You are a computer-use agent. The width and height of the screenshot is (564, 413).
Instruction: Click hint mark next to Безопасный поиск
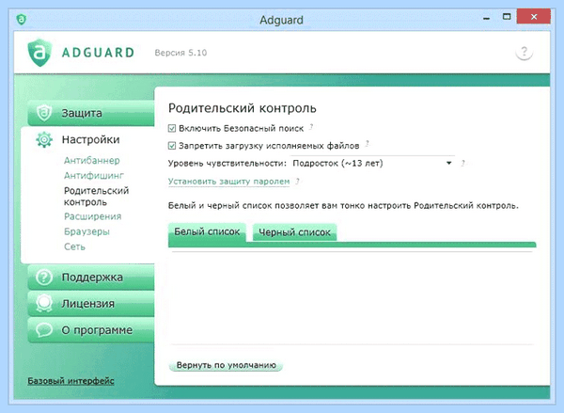(311, 127)
